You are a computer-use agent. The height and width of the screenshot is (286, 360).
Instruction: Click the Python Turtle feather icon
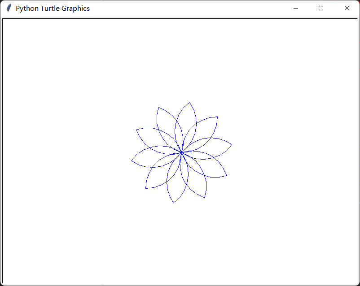point(9,8)
